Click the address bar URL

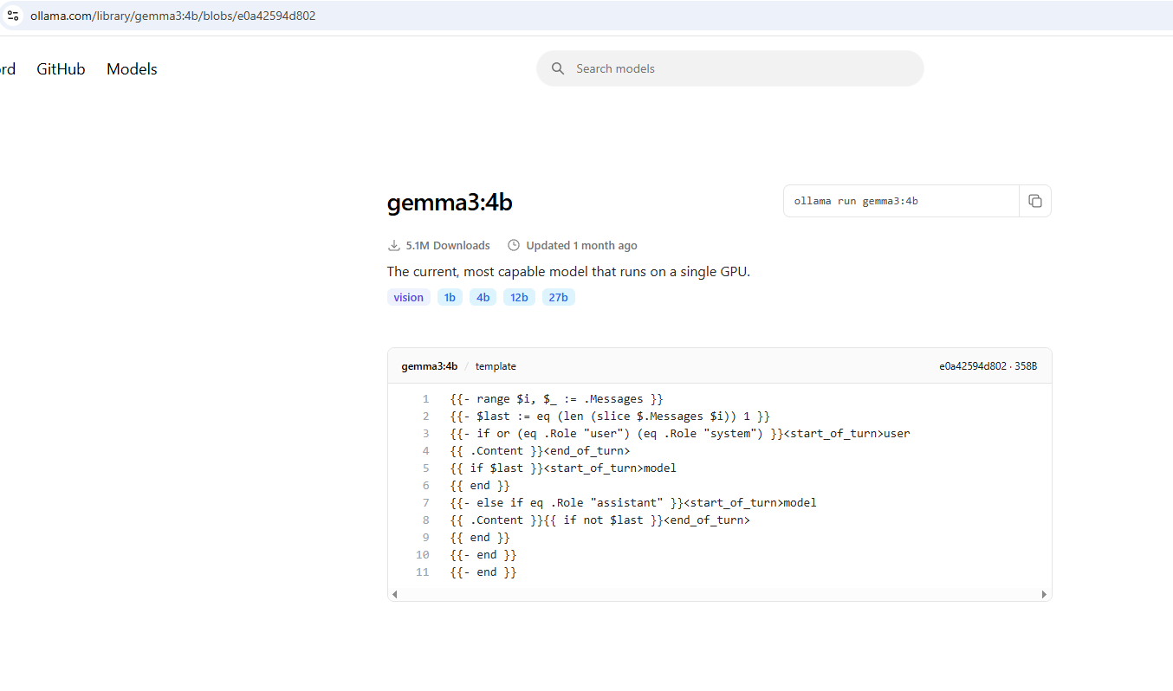pyautogui.click(x=172, y=16)
